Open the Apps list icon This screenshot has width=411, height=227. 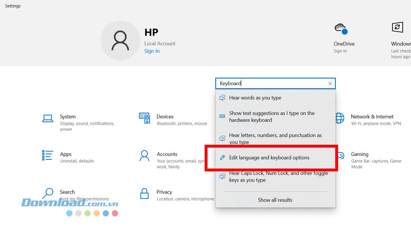coord(48,155)
